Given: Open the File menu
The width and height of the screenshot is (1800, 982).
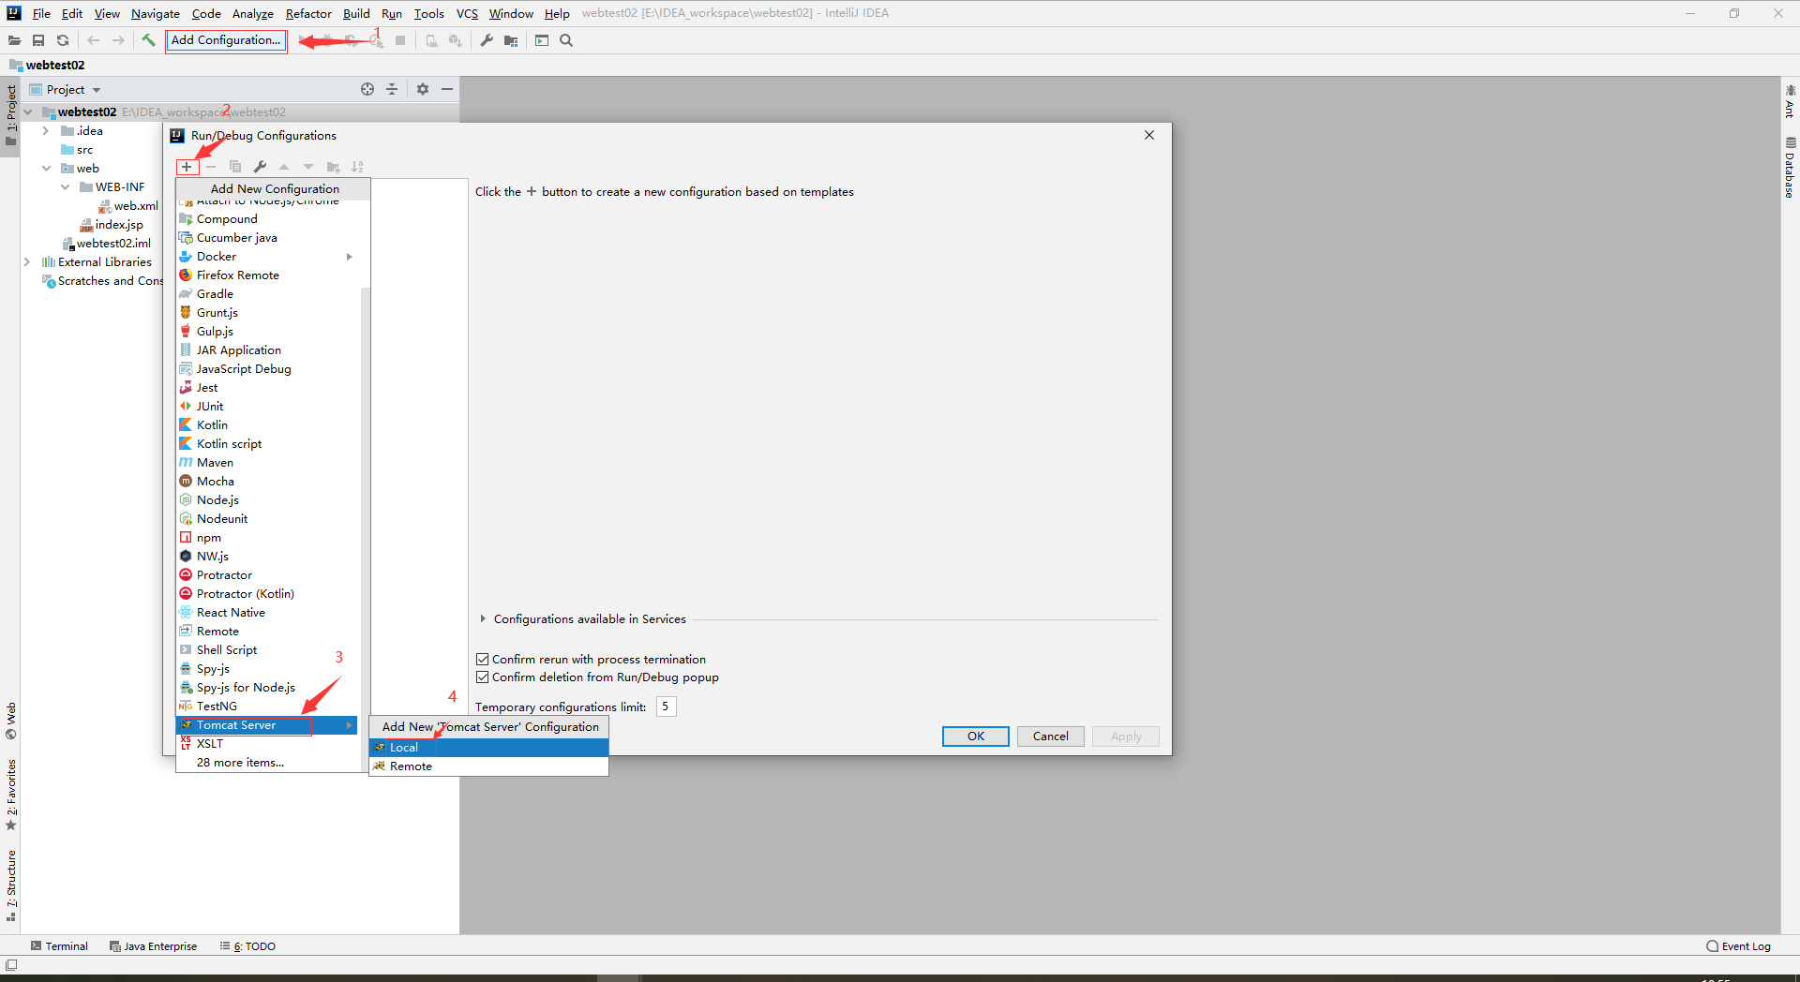Looking at the screenshot, I should point(41,13).
